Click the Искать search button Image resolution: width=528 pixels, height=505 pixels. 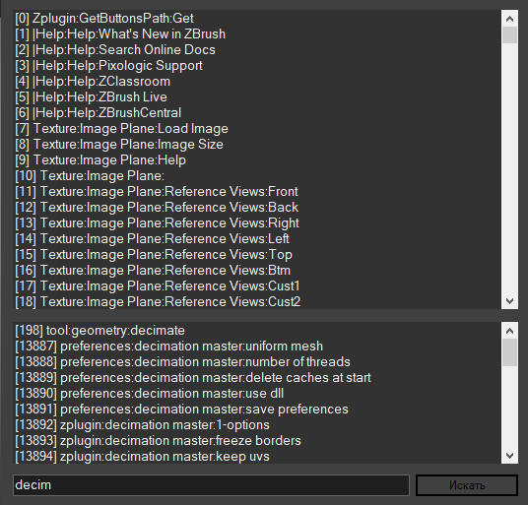tap(466, 485)
